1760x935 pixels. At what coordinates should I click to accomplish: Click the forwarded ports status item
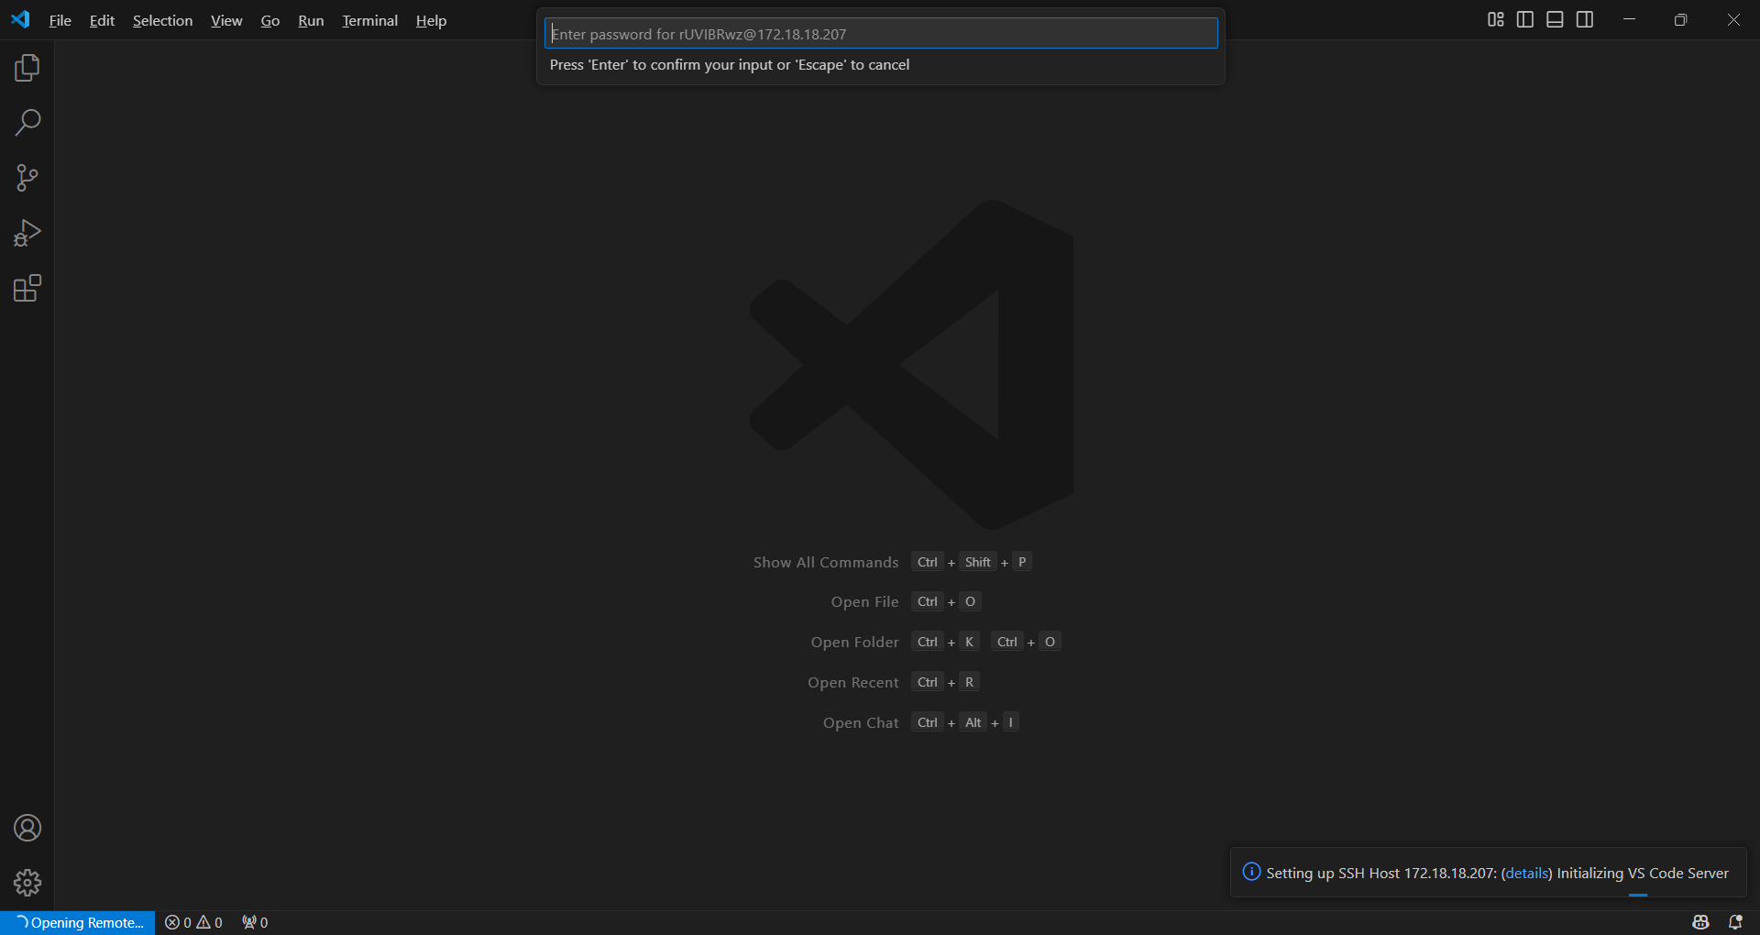[x=255, y=922]
